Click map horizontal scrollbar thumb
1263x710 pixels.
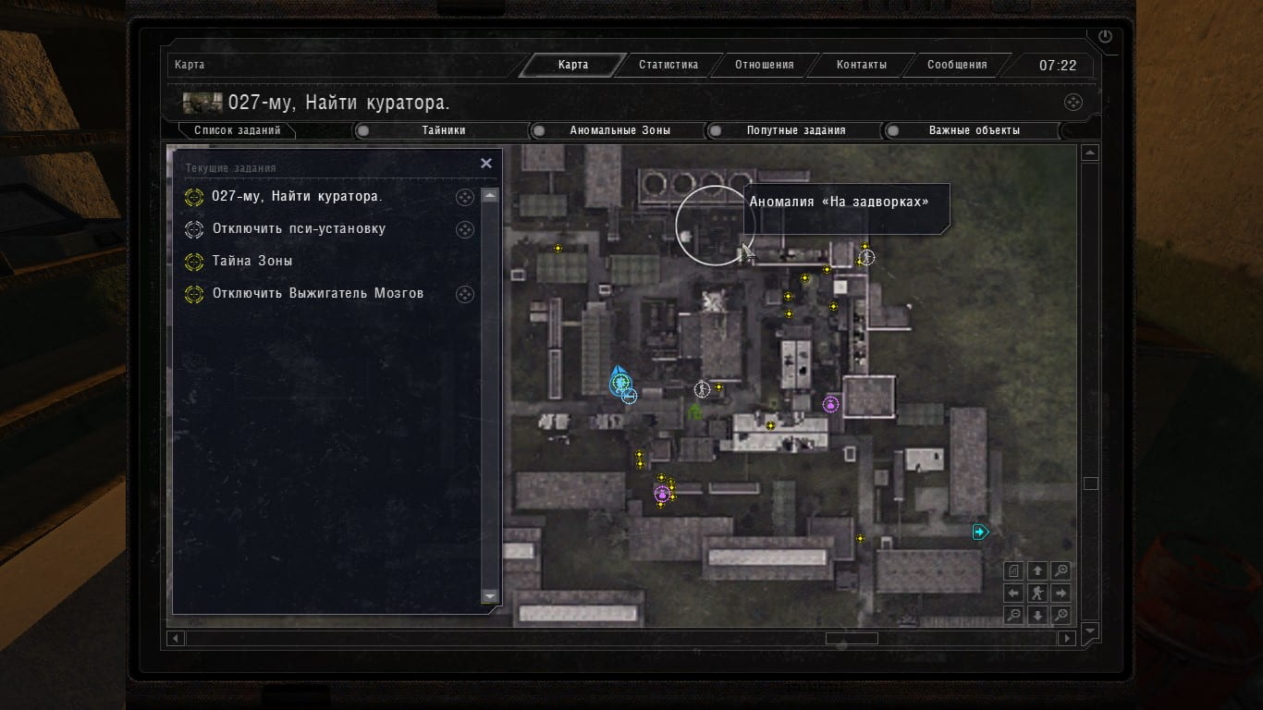[852, 638]
